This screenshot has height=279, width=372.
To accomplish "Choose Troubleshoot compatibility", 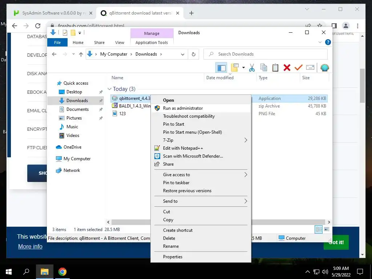I will coord(201,116).
